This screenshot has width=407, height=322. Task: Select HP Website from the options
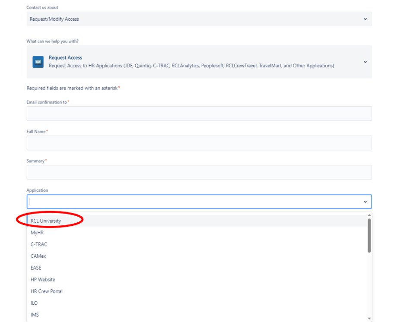[42, 279]
